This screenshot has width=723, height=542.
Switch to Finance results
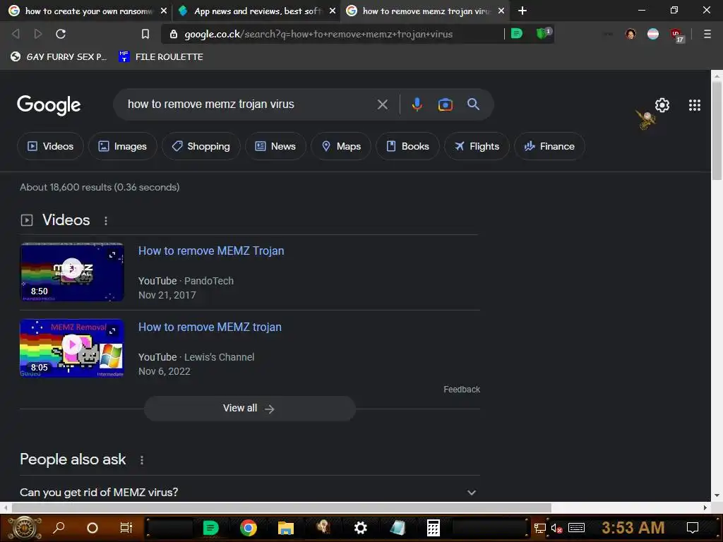[x=549, y=146]
